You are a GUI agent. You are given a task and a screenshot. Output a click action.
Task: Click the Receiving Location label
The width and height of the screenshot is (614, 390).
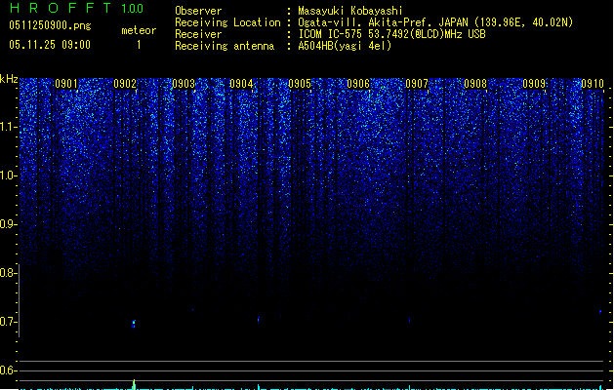pyautogui.click(x=227, y=22)
